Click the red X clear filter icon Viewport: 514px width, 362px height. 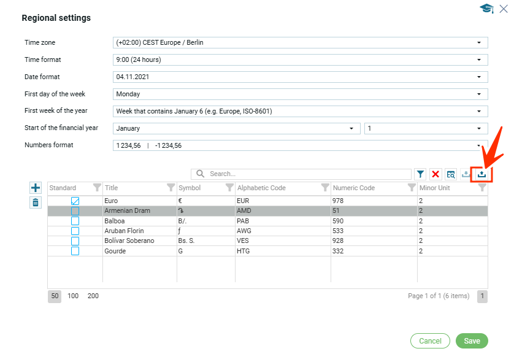[435, 174]
